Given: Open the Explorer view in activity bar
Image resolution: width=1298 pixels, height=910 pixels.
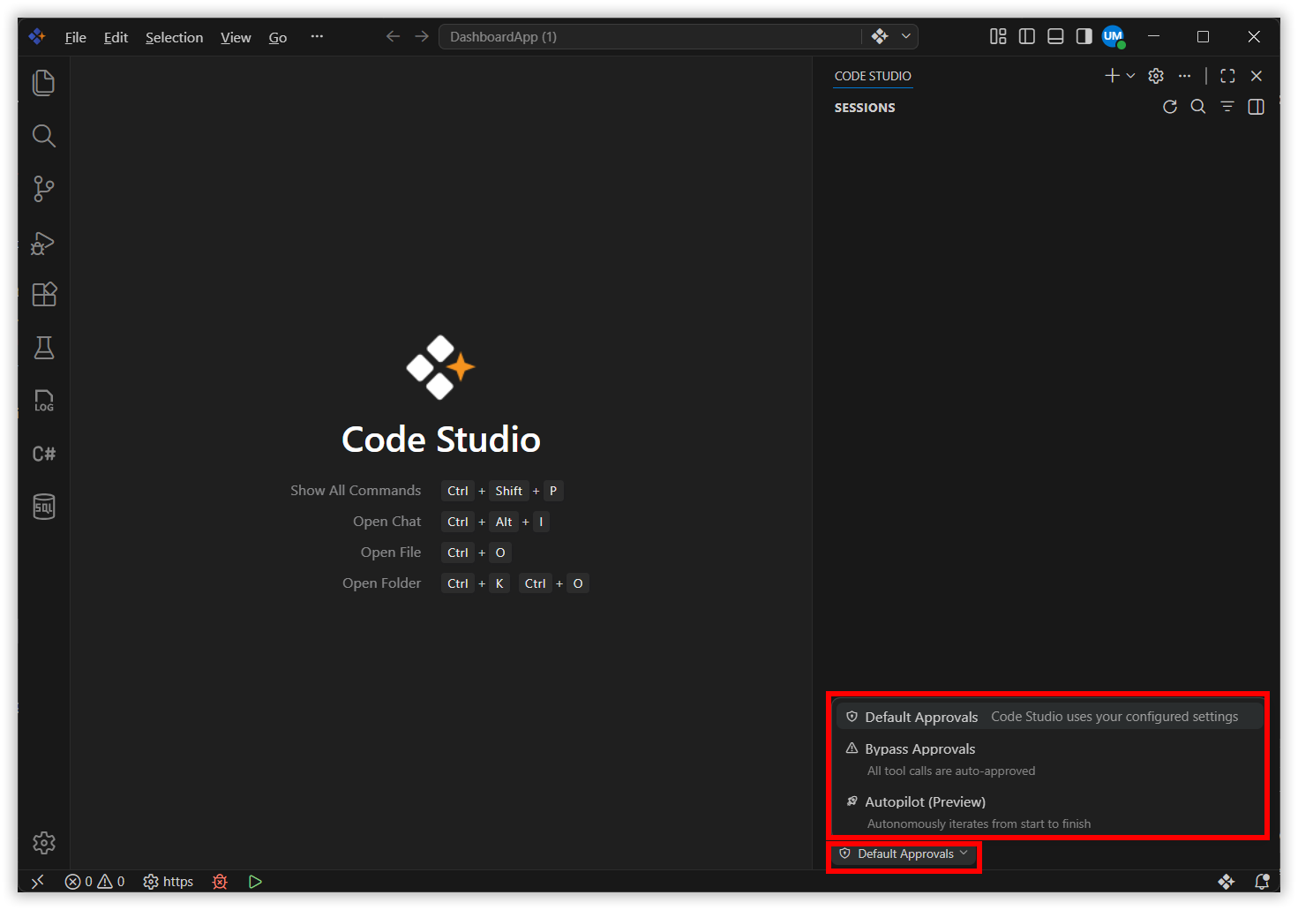Looking at the screenshot, I should (44, 83).
